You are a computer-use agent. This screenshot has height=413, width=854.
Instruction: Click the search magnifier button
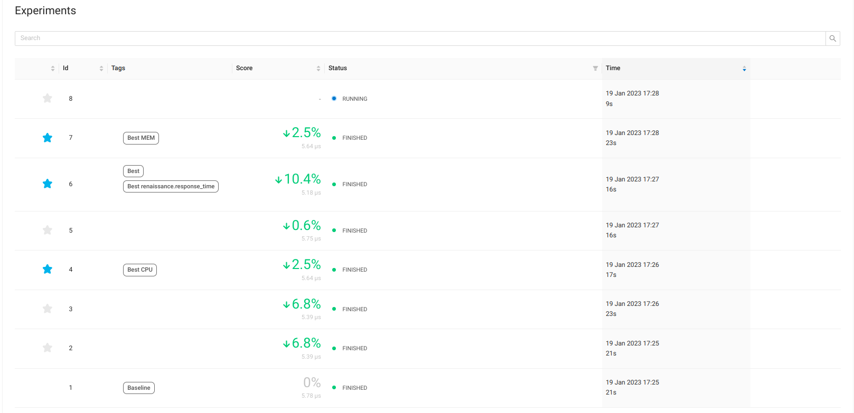pos(832,39)
